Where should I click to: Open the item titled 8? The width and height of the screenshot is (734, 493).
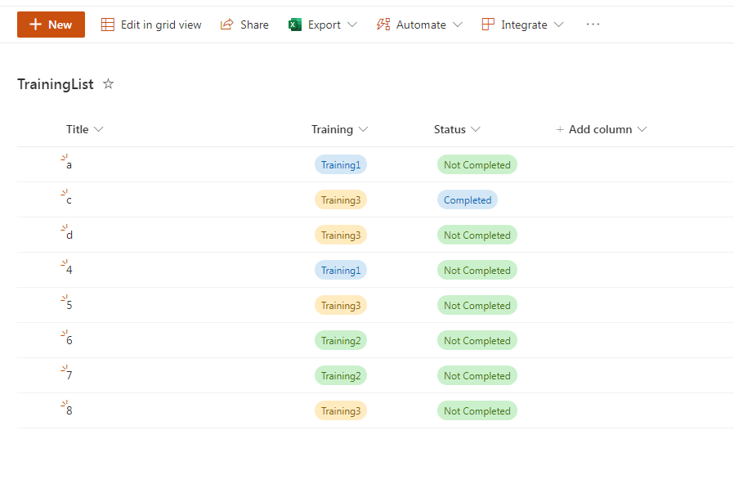[69, 410]
